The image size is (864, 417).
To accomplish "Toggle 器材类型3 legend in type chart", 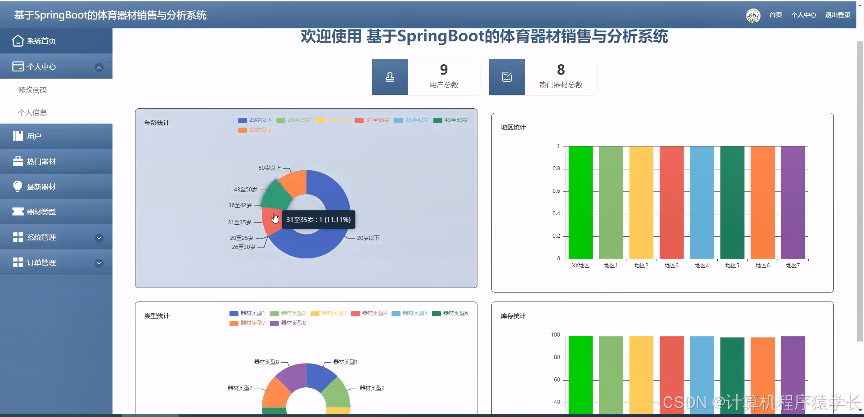I will (x=328, y=313).
